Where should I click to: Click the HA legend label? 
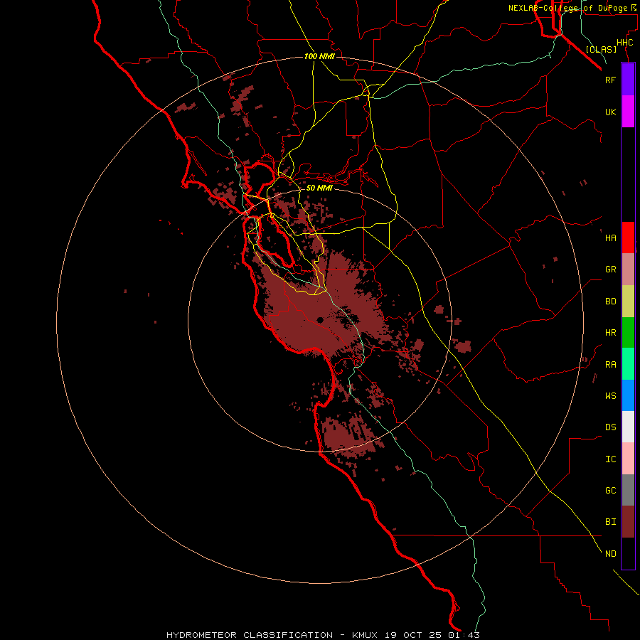click(x=610, y=238)
